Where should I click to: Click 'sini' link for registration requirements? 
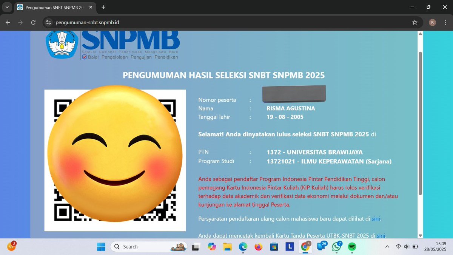point(376,219)
